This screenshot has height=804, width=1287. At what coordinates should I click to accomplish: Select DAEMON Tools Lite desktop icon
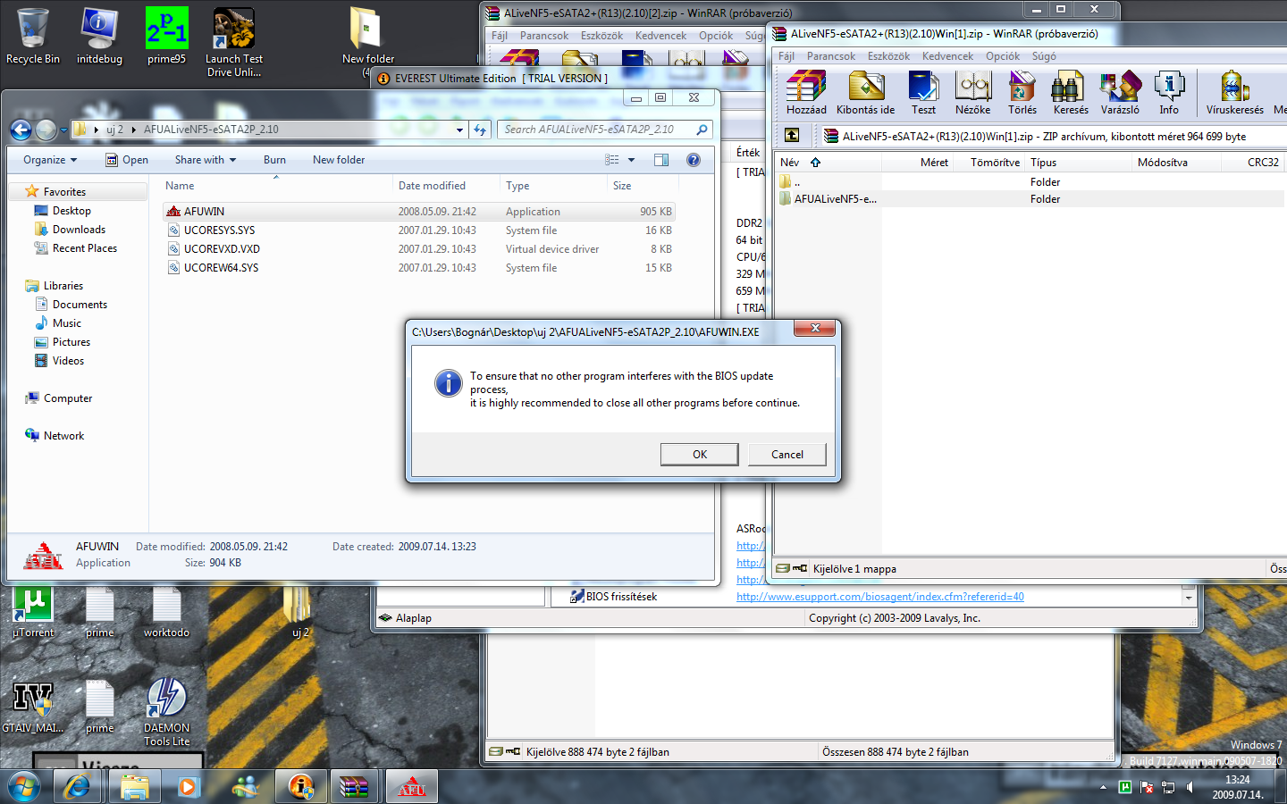tap(167, 712)
